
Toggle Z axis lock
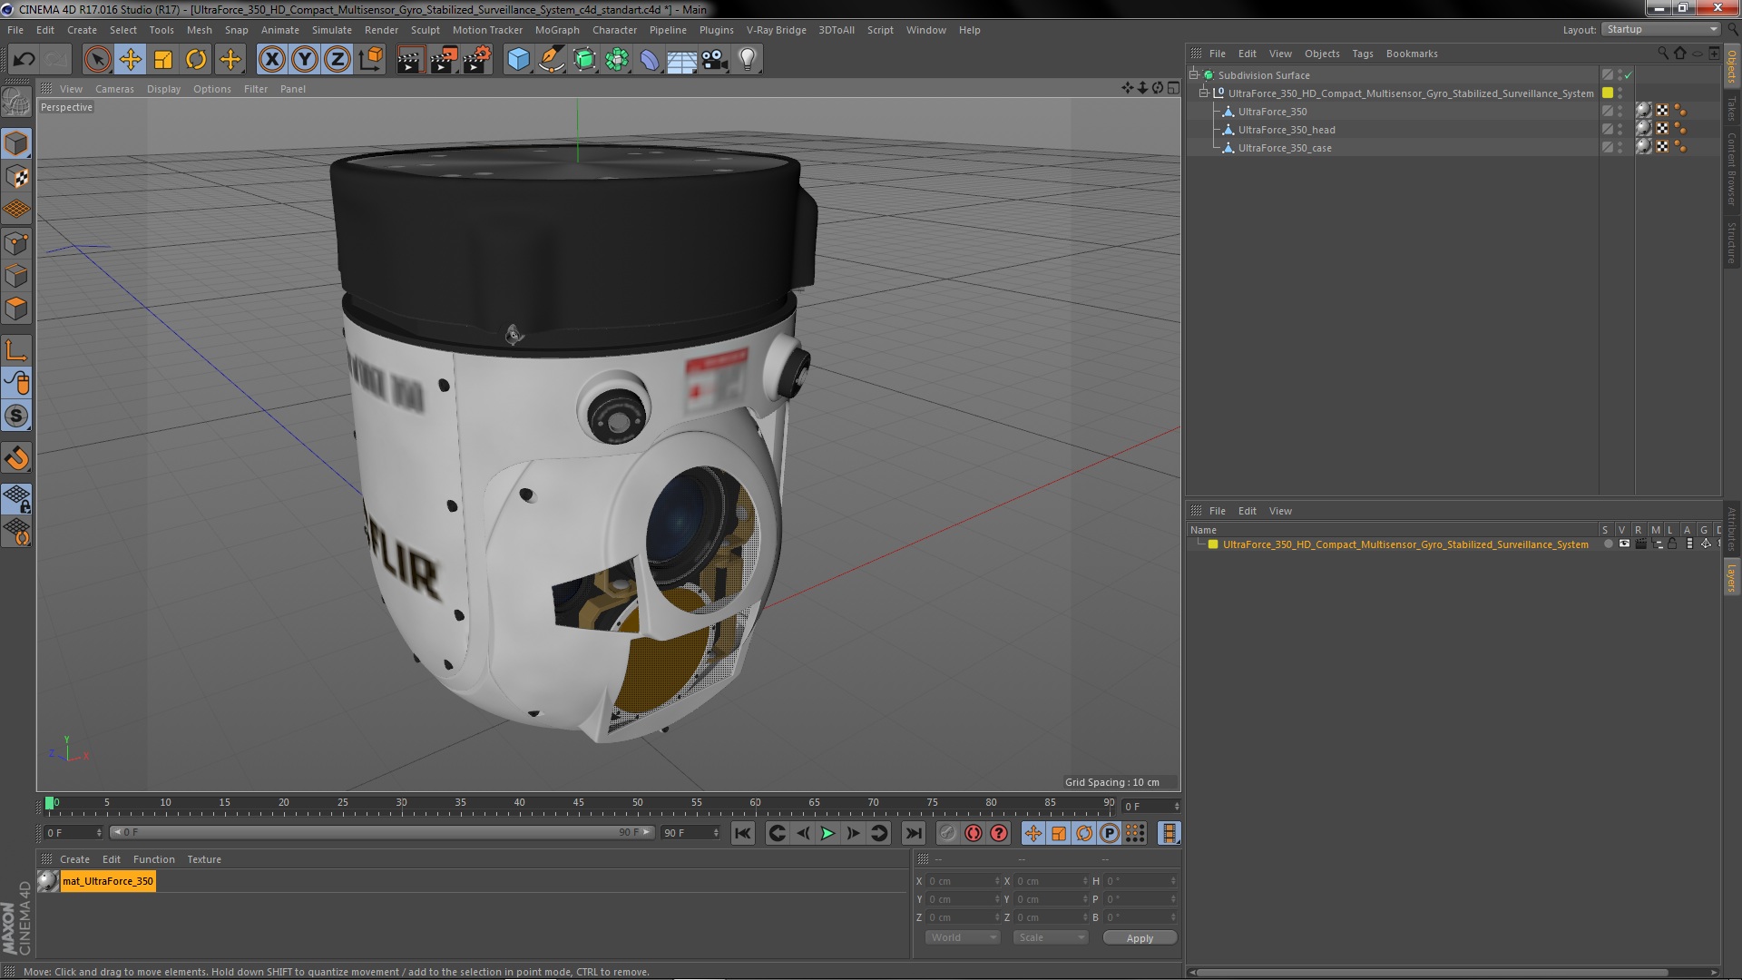click(338, 60)
